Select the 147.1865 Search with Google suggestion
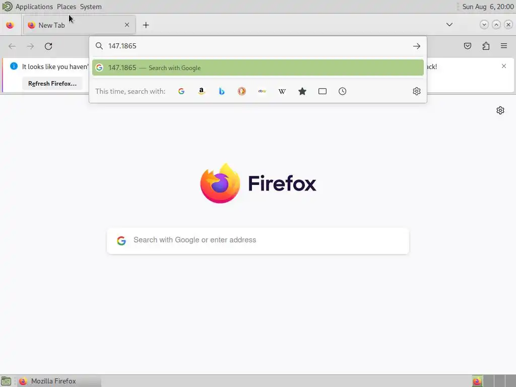 [257, 68]
